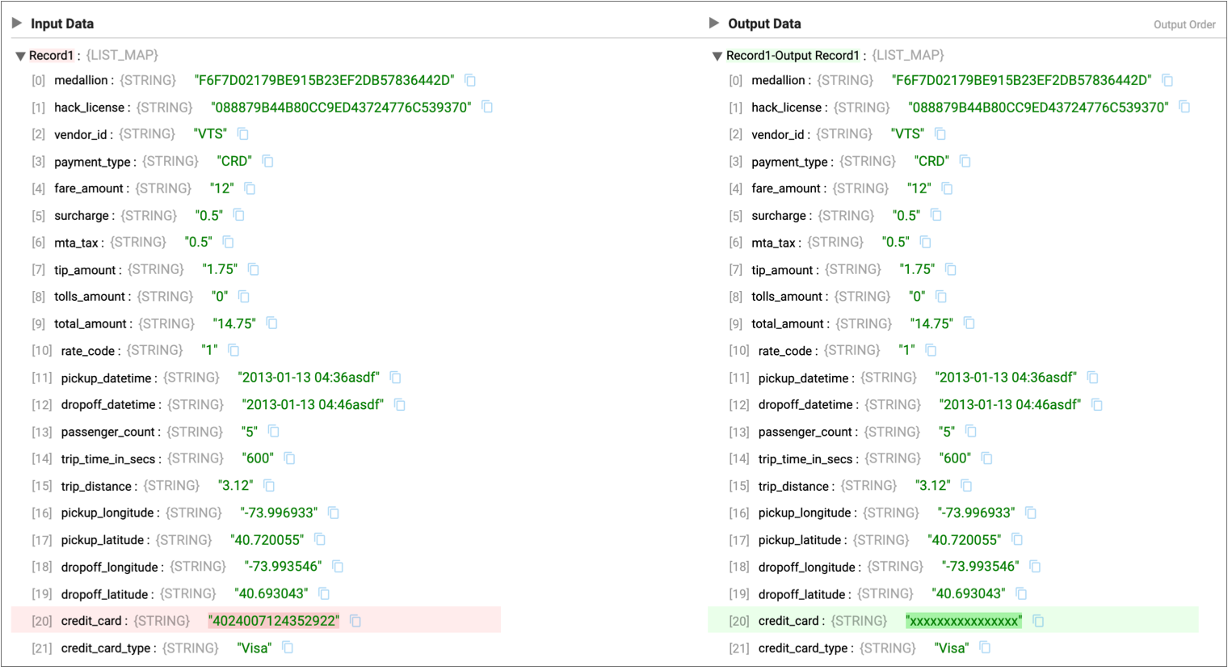Copy the output total_amount value
The width and height of the screenshot is (1228, 667).
(969, 323)
